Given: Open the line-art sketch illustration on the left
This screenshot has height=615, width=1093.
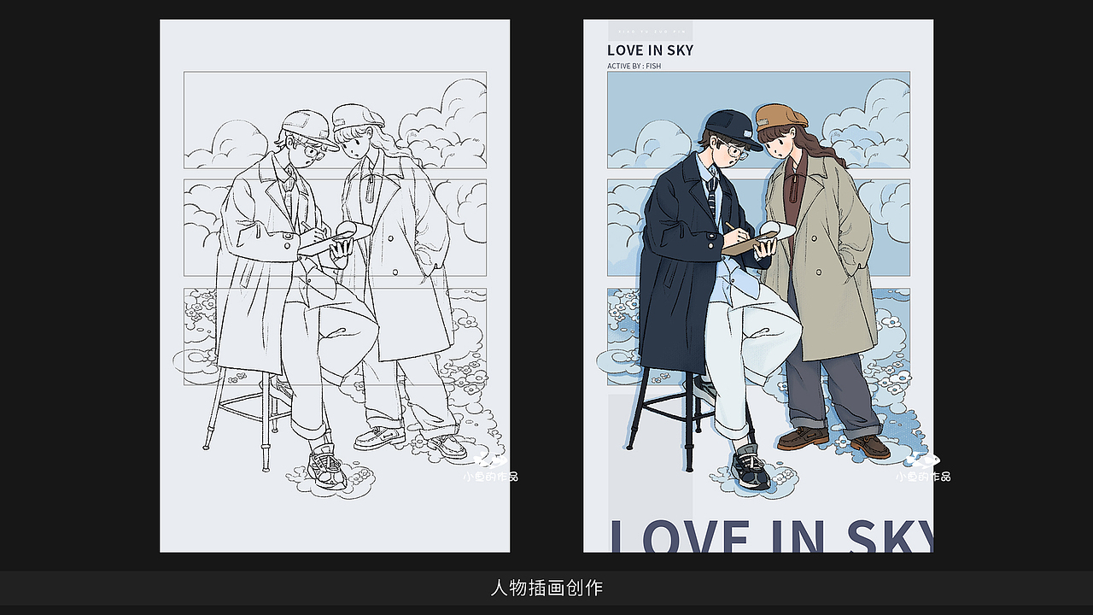Looking at the screenshot, I should tap(335, 286).
